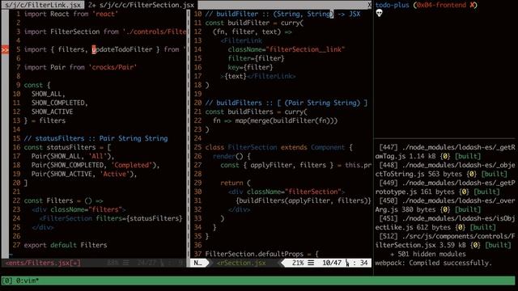Click the import Pair from 'crocks/Pair' line
This screenshot has height=291, width=518.
pyautogui.click(x=80, y=68)
